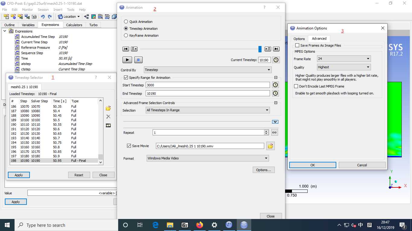The width and height of the screenshot is (412, 231).
Task: Collapse the Specify Range section
Action: click(x=276, y=78)
